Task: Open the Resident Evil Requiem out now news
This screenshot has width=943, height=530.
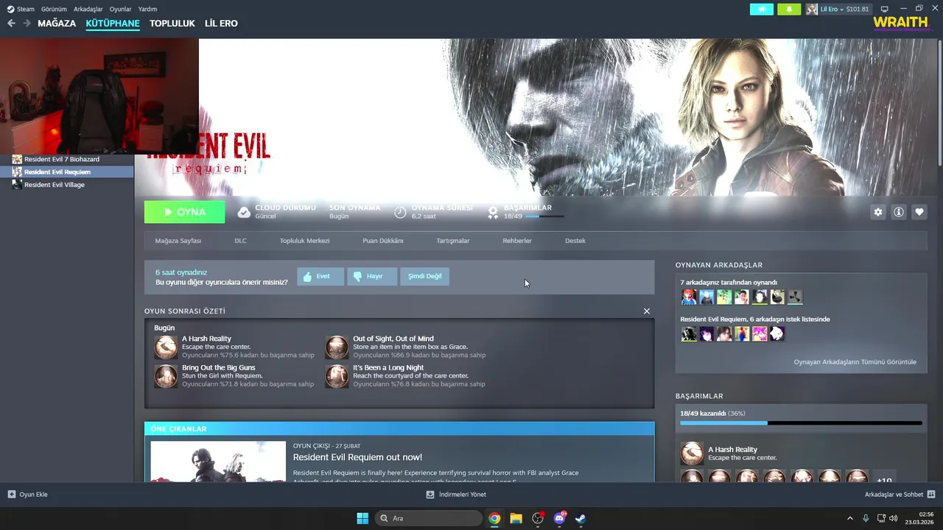Action: click(x=357, y=457)
